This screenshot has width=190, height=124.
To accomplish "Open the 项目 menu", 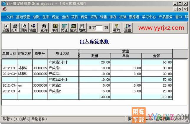I will point(74,17).
